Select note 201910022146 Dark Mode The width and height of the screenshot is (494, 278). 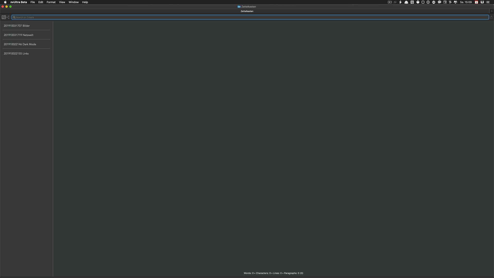[x=20, y=44]
